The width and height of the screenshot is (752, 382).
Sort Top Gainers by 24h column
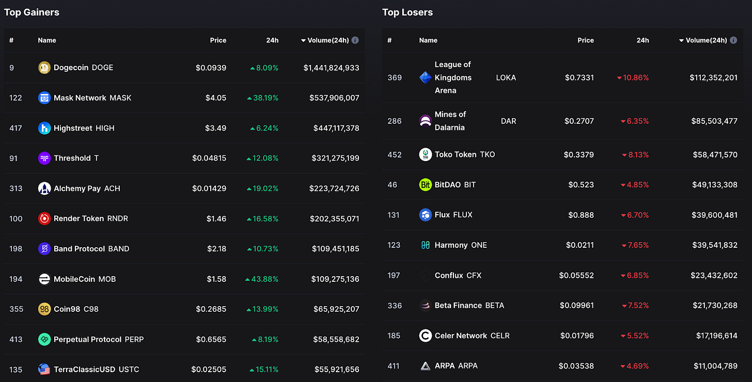click(x=272, y=40)
